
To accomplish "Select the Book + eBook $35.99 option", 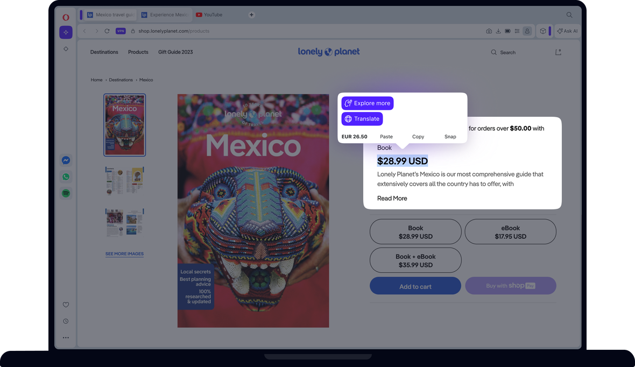I will (x=415, y=260).
